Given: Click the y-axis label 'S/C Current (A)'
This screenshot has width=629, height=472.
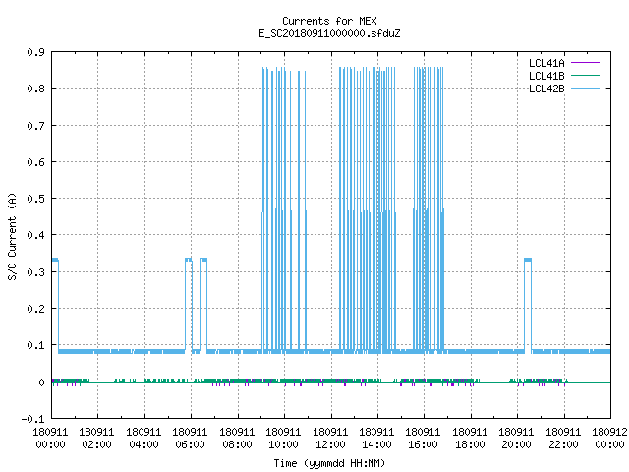Looking at the screenshot, I should [x=13, y=236].
